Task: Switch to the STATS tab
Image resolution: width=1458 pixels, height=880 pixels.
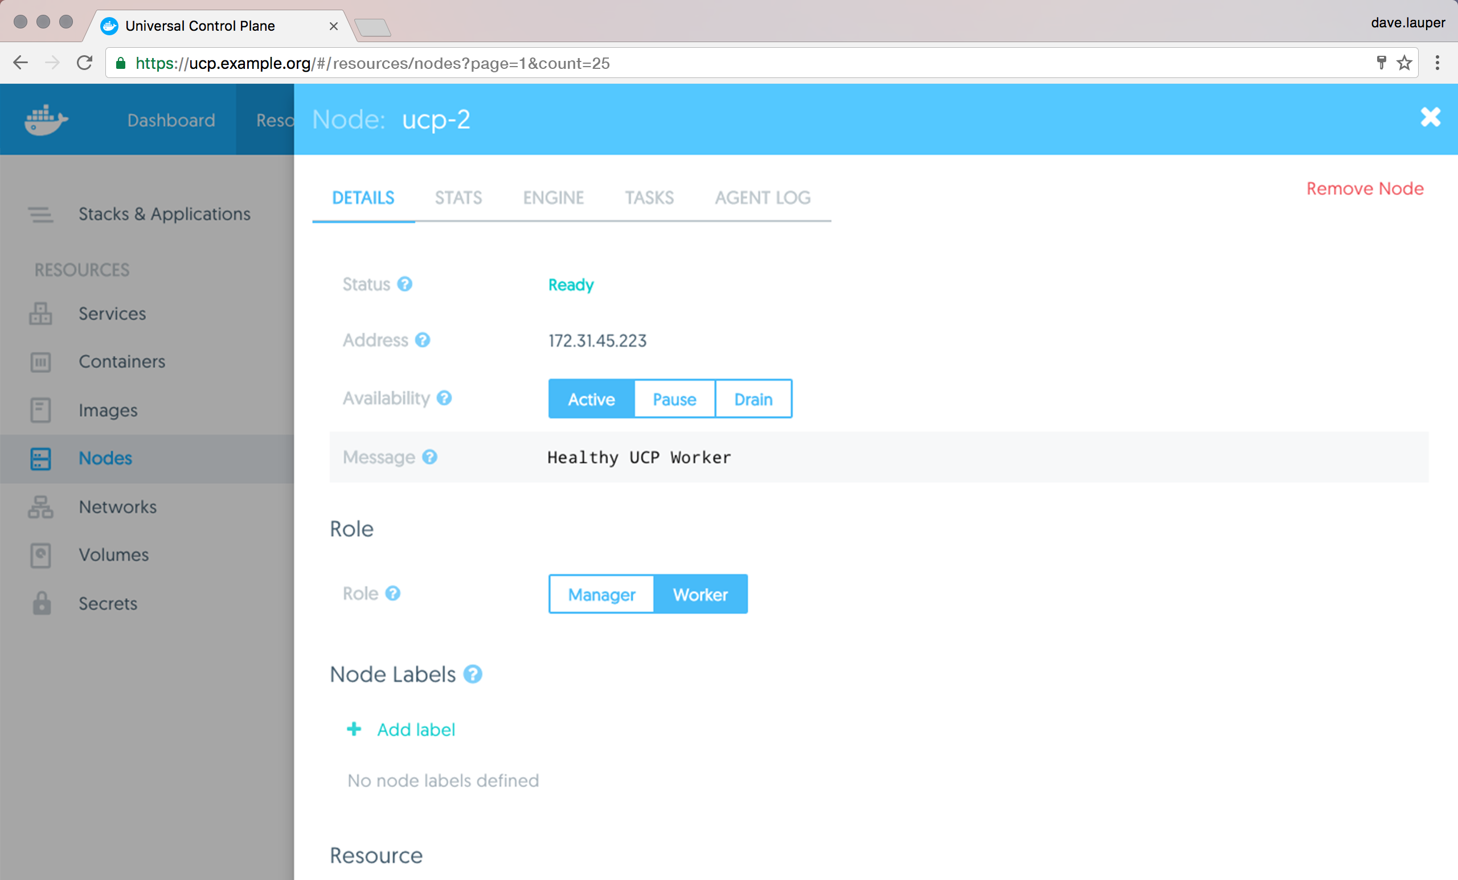Action: coord(458,198)
